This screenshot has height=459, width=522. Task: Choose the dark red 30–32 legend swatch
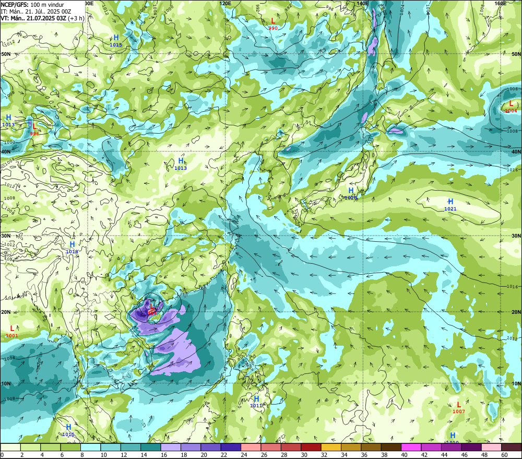pos(311,448)
